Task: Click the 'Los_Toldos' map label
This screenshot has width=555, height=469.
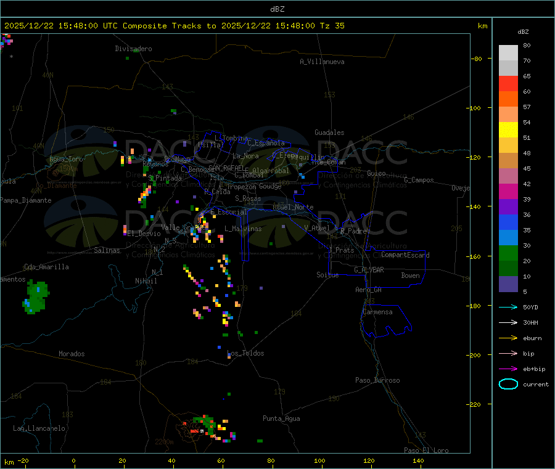Action: [x=245, y=353]
